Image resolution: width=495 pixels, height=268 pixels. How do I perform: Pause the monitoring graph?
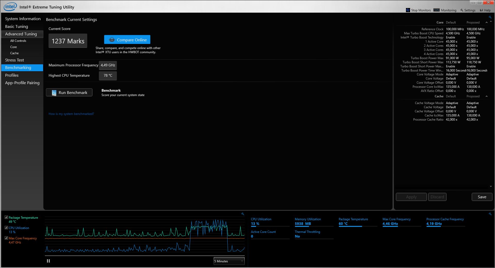coord(48,261)
